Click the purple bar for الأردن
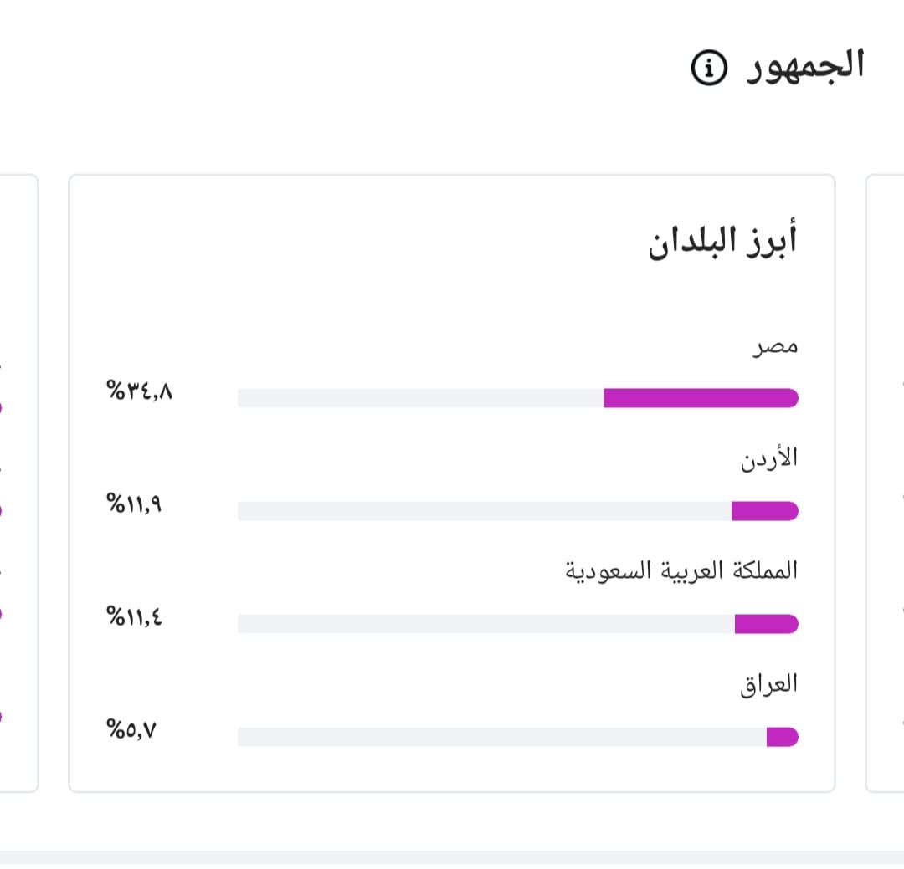The height and width of the screenshot is (869, 904). 764,511
